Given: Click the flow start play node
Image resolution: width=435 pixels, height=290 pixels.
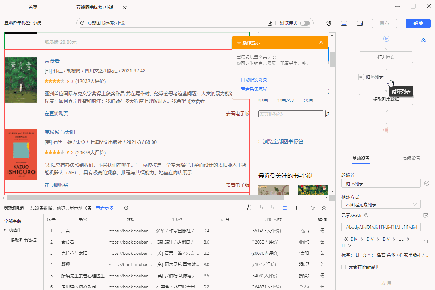Looking at the screenshot, I should [386, 38].
